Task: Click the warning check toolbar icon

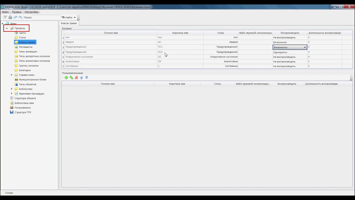Action: point(10,17)
